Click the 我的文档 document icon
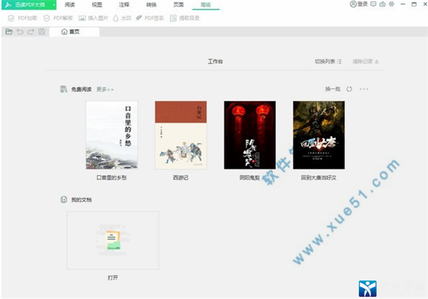Screen dimensions: 428x299 [63, 199]
